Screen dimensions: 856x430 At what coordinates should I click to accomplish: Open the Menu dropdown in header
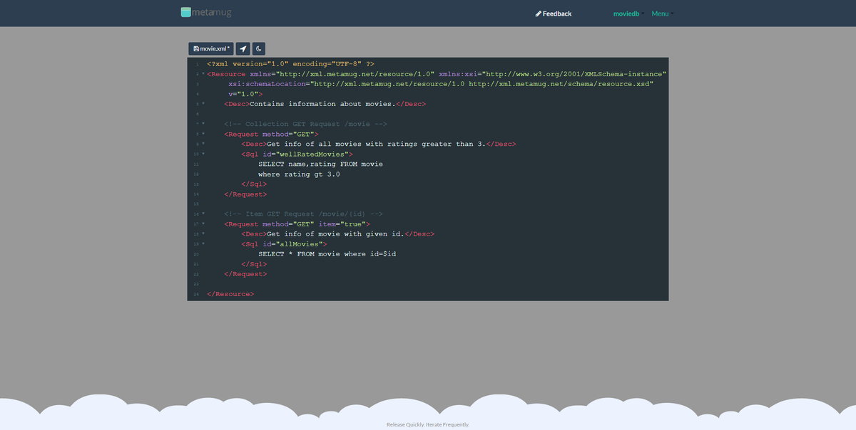(662, 14)
